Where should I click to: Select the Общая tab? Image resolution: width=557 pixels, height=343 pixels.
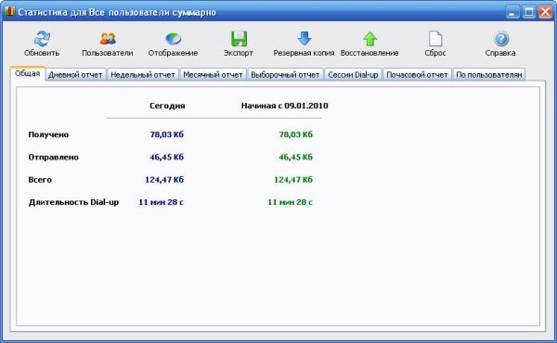point(27,73)
